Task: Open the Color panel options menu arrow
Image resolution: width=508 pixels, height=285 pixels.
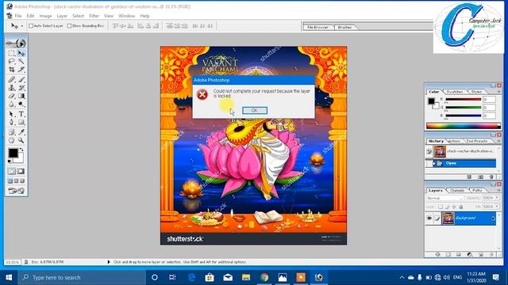Action: (498, 92)
